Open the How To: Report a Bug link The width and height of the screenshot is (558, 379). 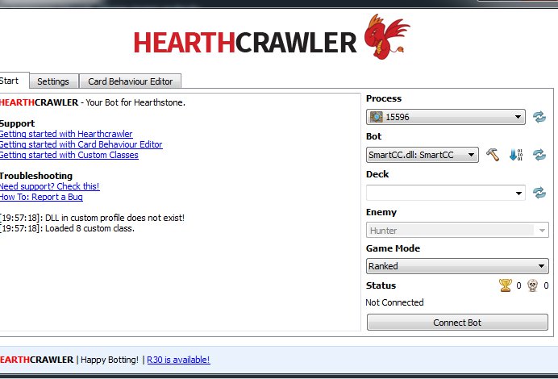point(41,197)
